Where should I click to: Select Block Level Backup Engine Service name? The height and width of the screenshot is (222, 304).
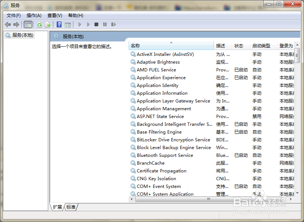[x=174, y=148]
